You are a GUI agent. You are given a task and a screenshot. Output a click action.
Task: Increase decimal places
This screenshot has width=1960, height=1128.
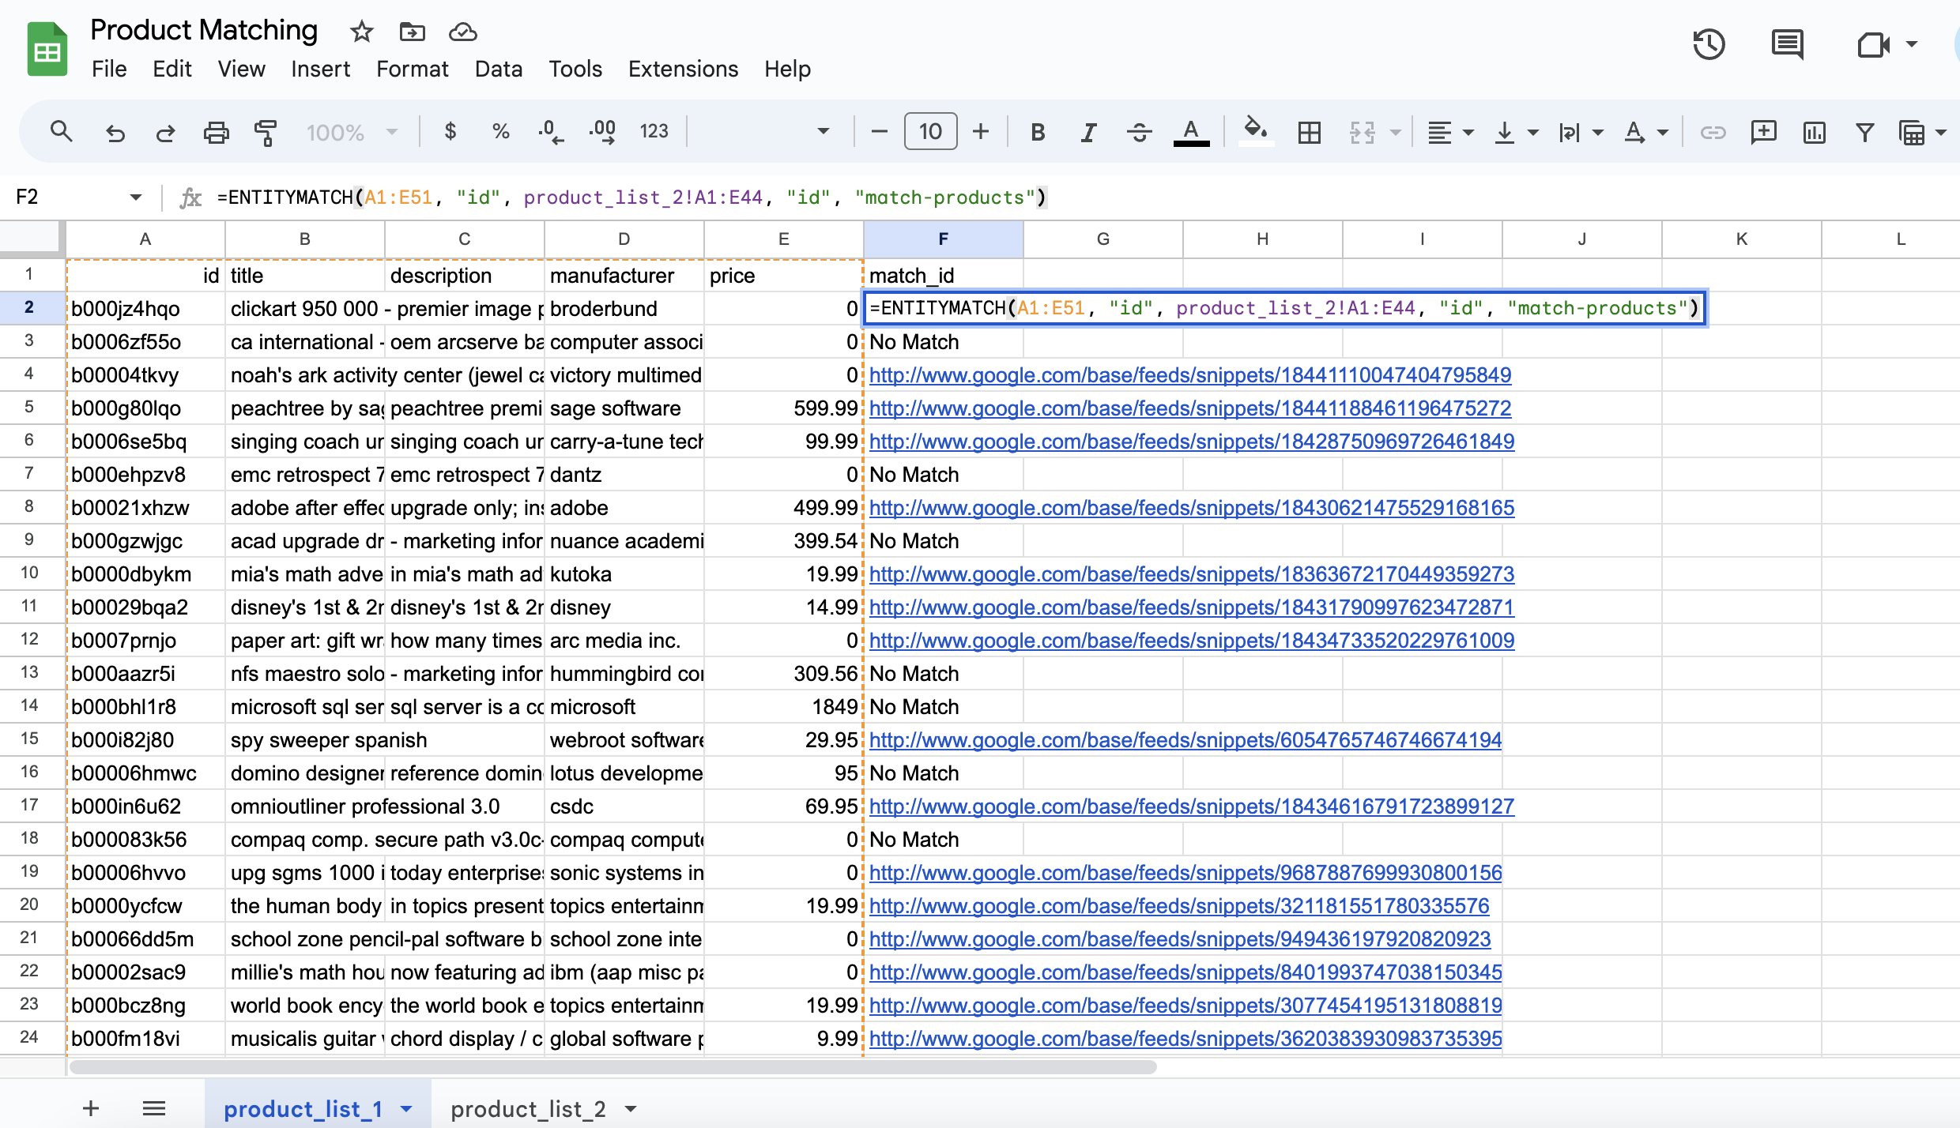(602, 131)
